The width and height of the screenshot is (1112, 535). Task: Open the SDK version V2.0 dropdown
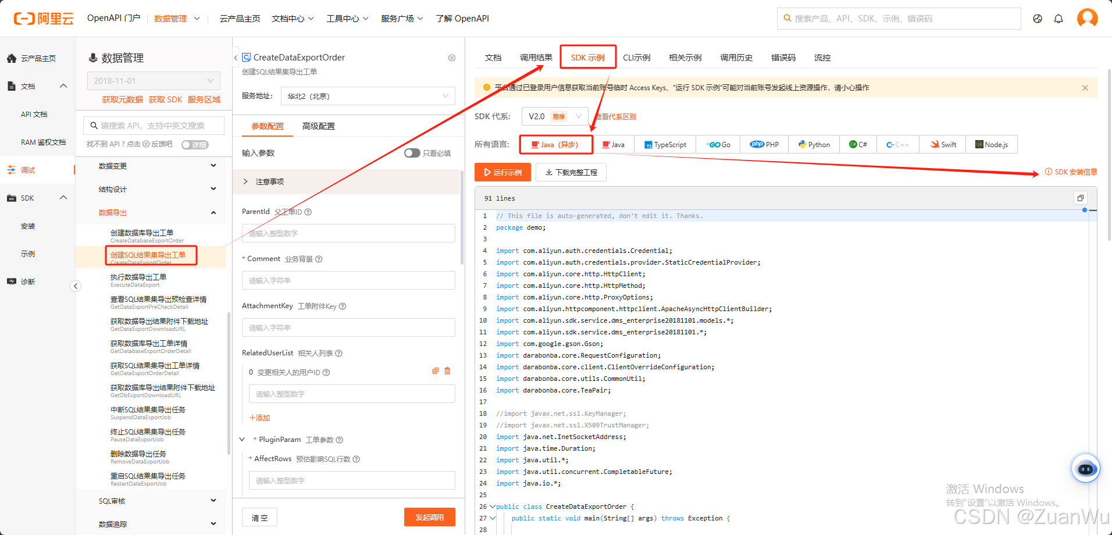click(x=555, y=116)
